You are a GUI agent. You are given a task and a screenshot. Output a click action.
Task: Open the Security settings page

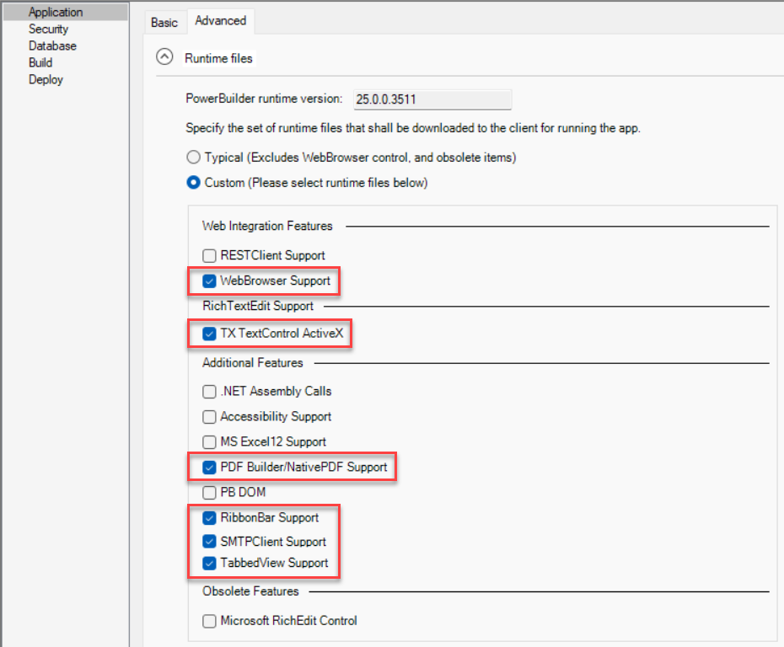(x=48, y=29)
